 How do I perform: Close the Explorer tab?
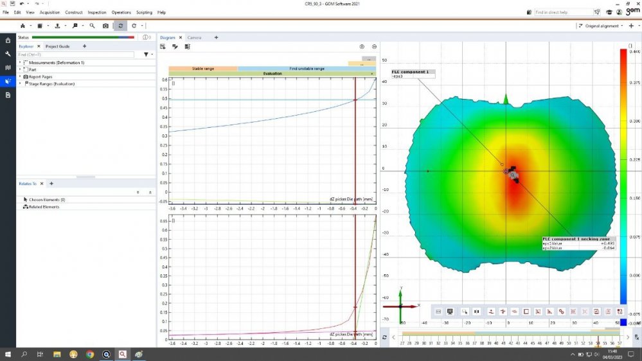(x=39, y=46)
